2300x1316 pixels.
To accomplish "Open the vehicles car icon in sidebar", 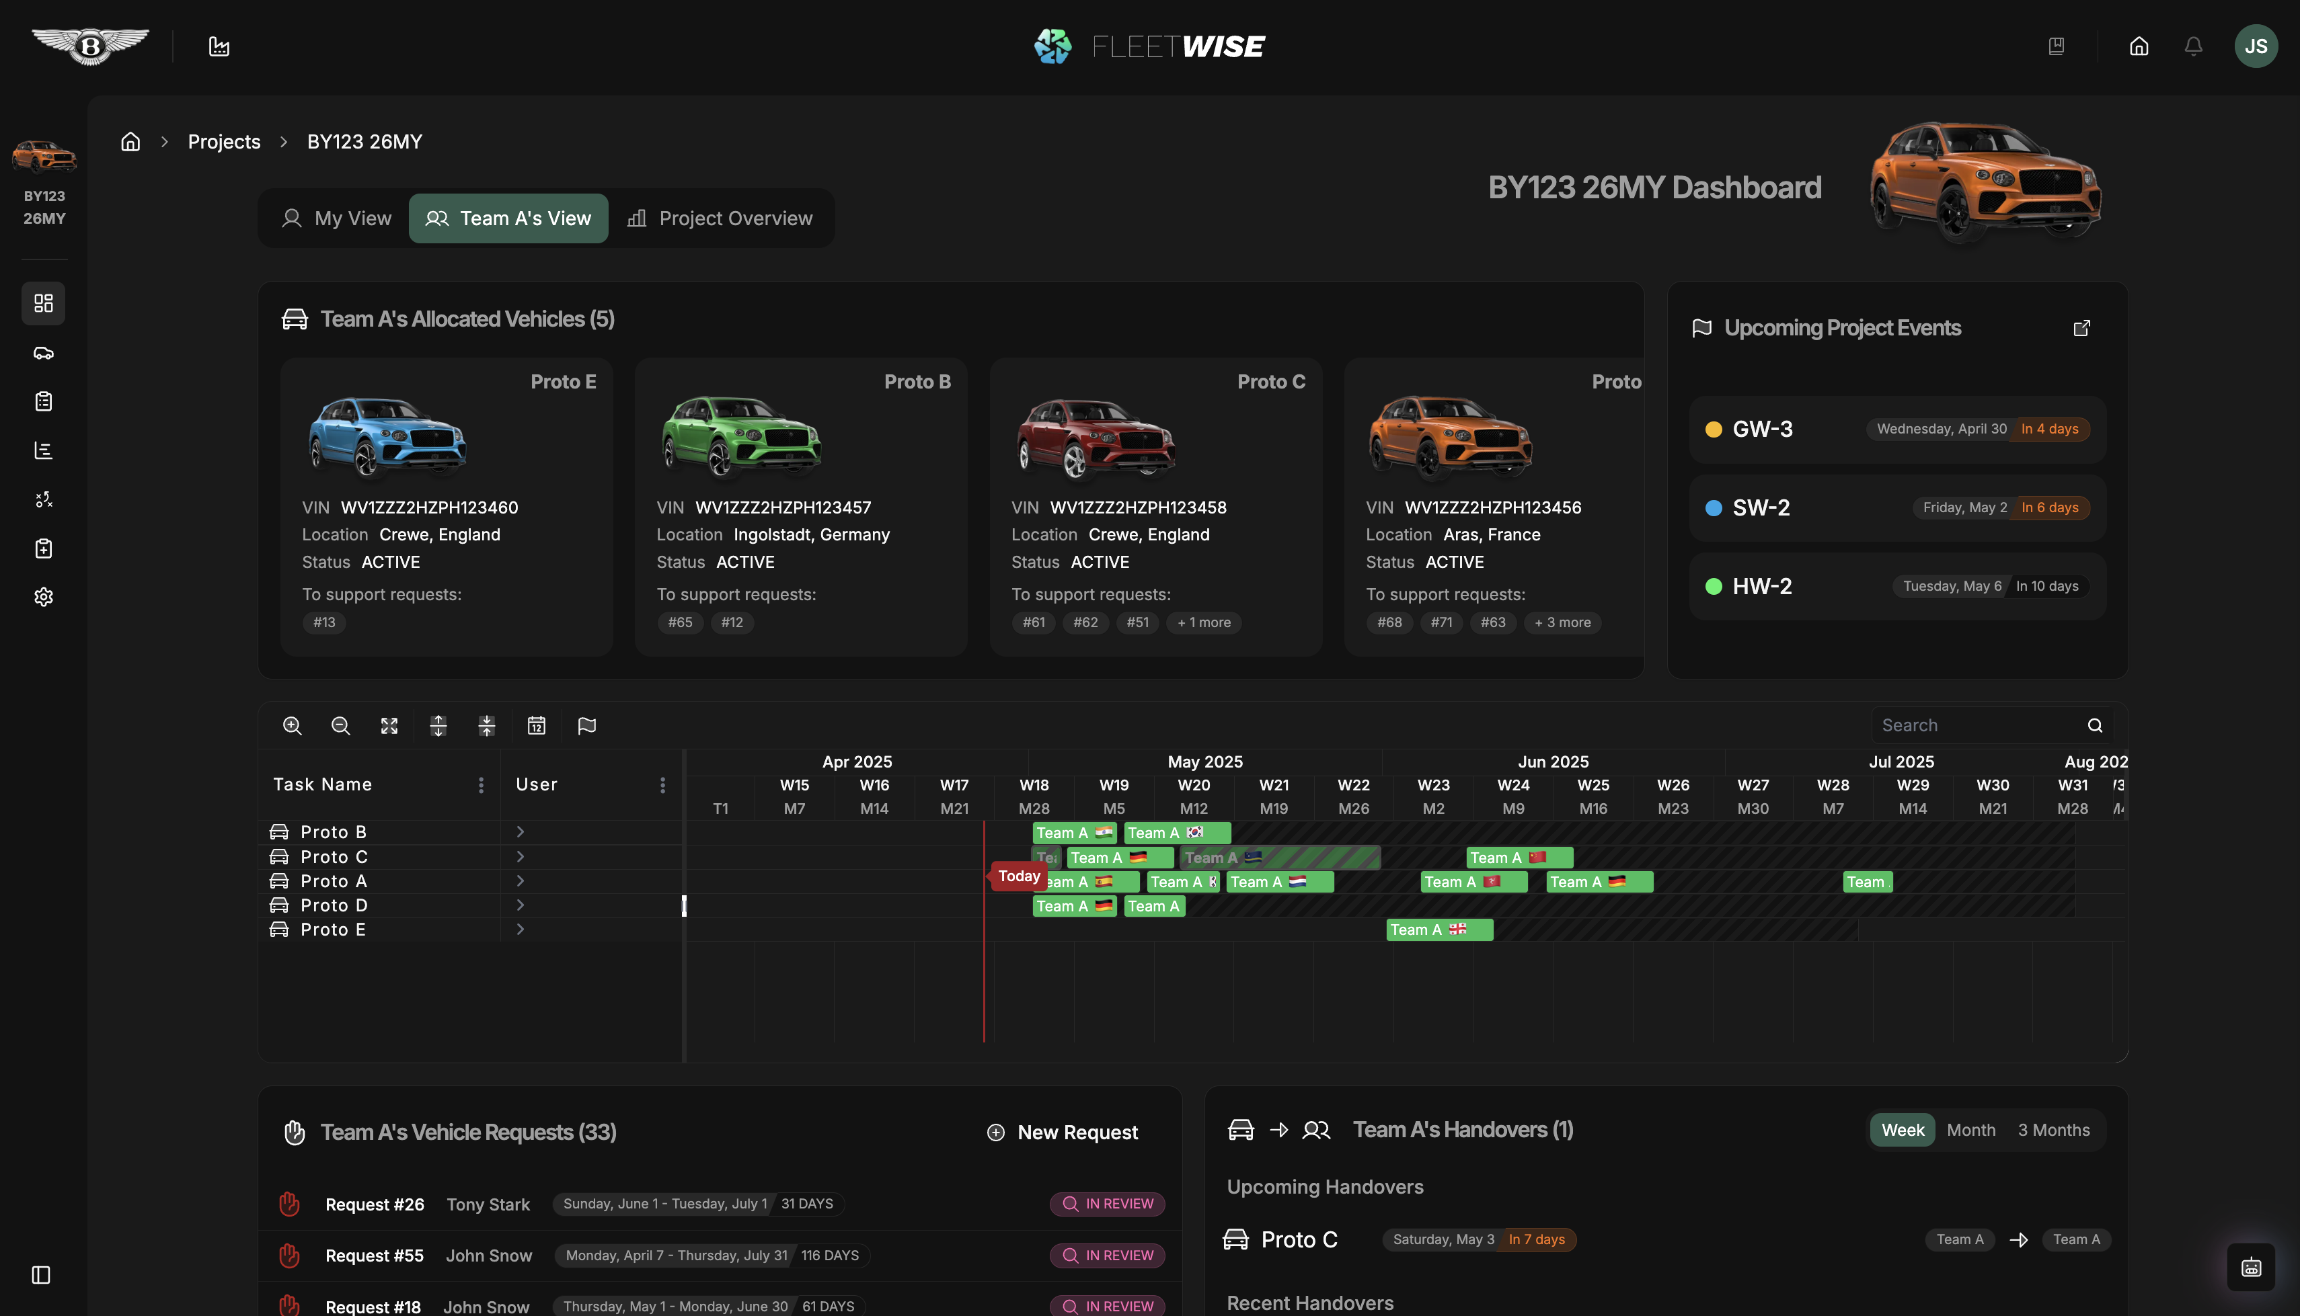I will point(44,352).
